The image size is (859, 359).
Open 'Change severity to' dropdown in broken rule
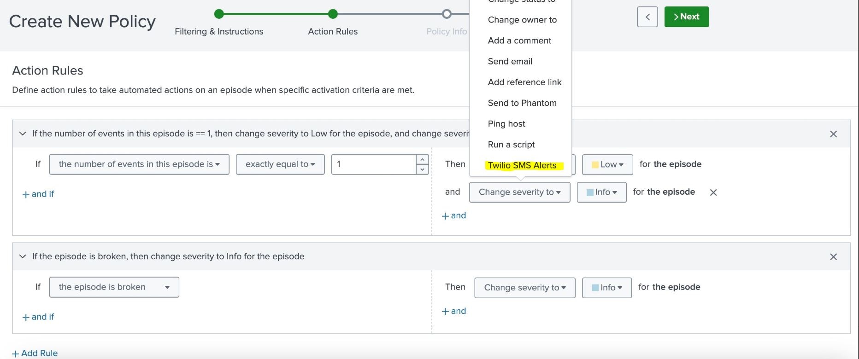click(x=525, y=288)
